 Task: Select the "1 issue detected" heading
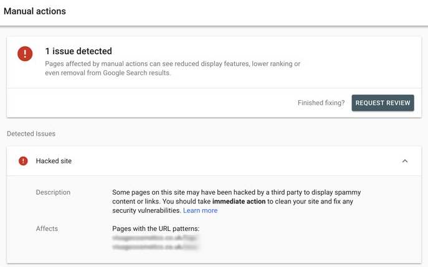point(78,51)
